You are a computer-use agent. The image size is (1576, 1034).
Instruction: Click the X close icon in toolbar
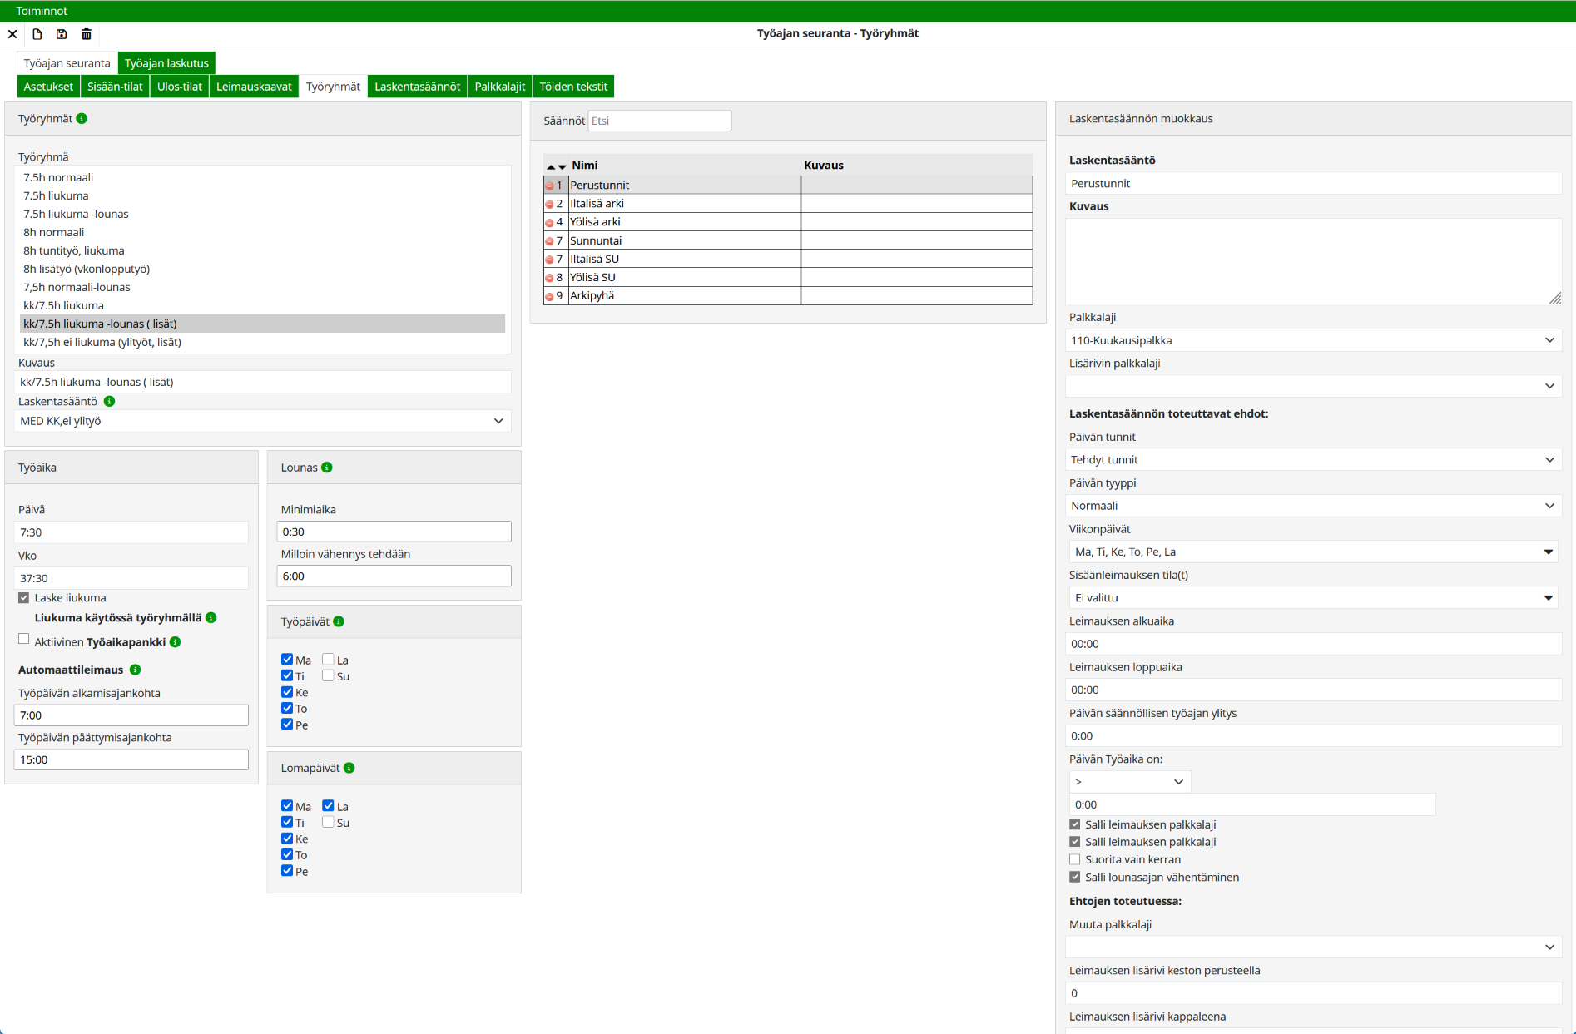tap(12, 34)
